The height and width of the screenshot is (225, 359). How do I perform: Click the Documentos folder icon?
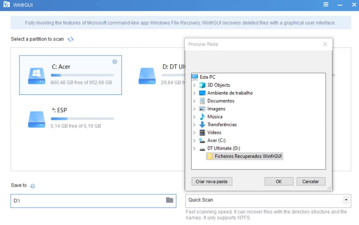click(x=202, y=101)
